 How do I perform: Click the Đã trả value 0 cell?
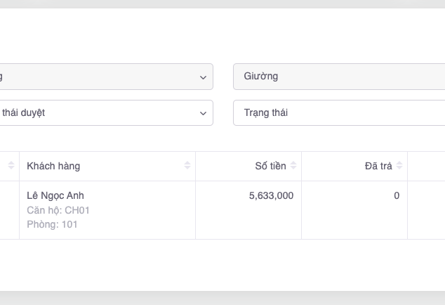(397, 196)
